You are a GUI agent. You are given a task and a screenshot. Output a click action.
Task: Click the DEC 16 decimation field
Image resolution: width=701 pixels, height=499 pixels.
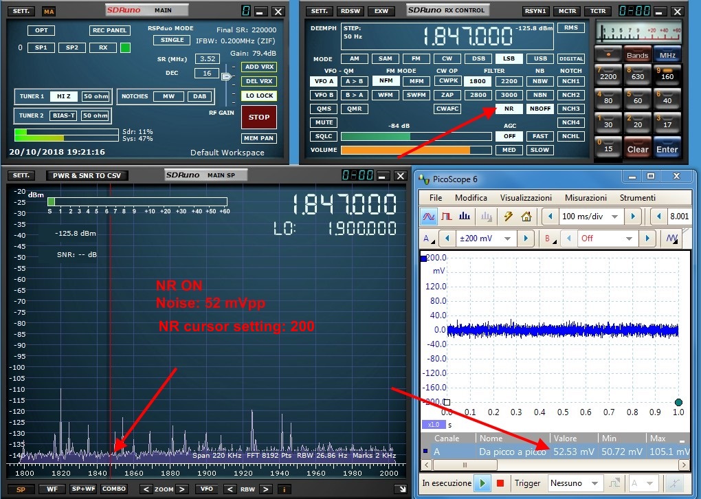[207, 74]
